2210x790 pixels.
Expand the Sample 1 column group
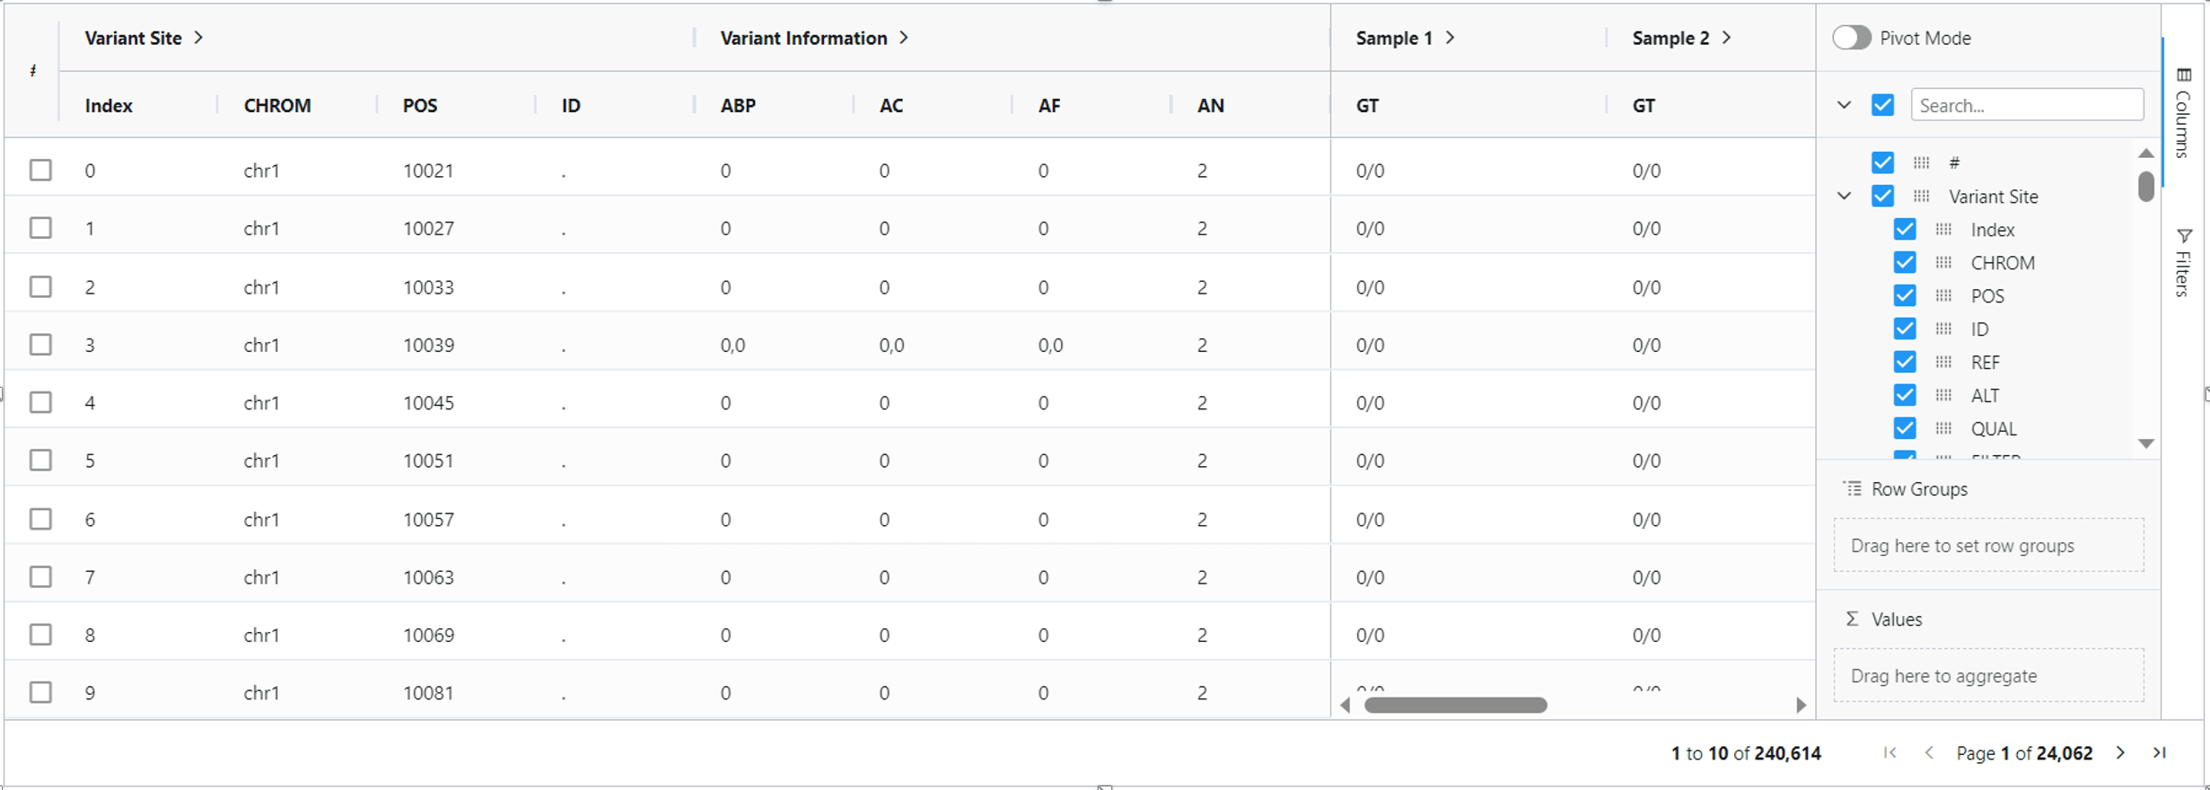tap(1451, 38)
